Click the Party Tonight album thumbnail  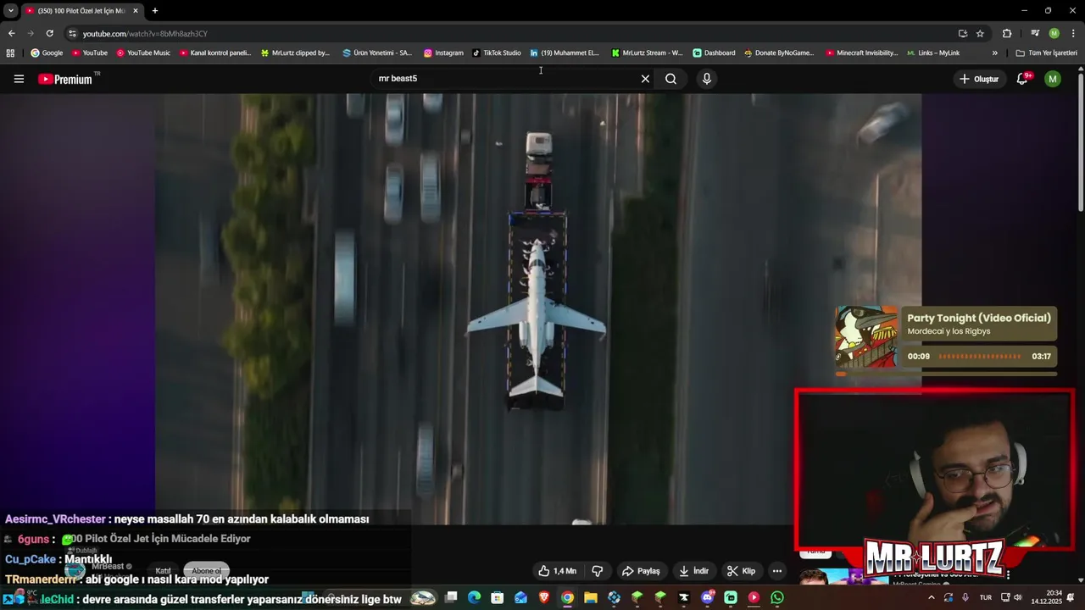(x=866, y=337)
